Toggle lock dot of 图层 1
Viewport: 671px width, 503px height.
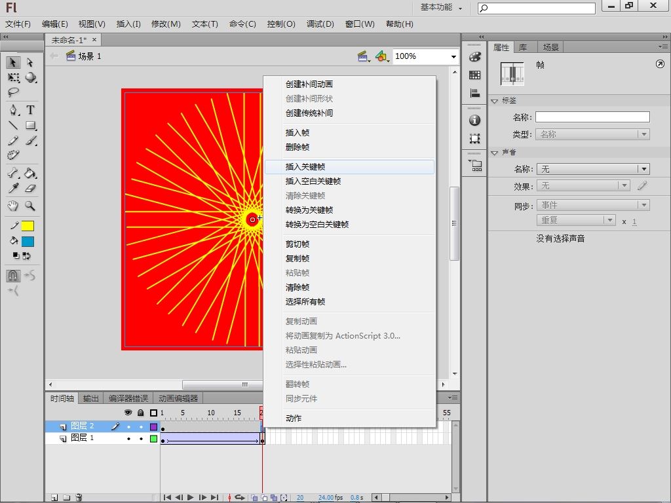point(142,439)
